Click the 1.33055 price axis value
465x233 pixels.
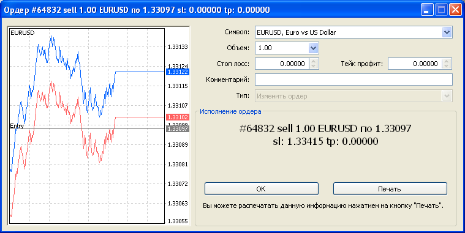click(x=178, y=221)
